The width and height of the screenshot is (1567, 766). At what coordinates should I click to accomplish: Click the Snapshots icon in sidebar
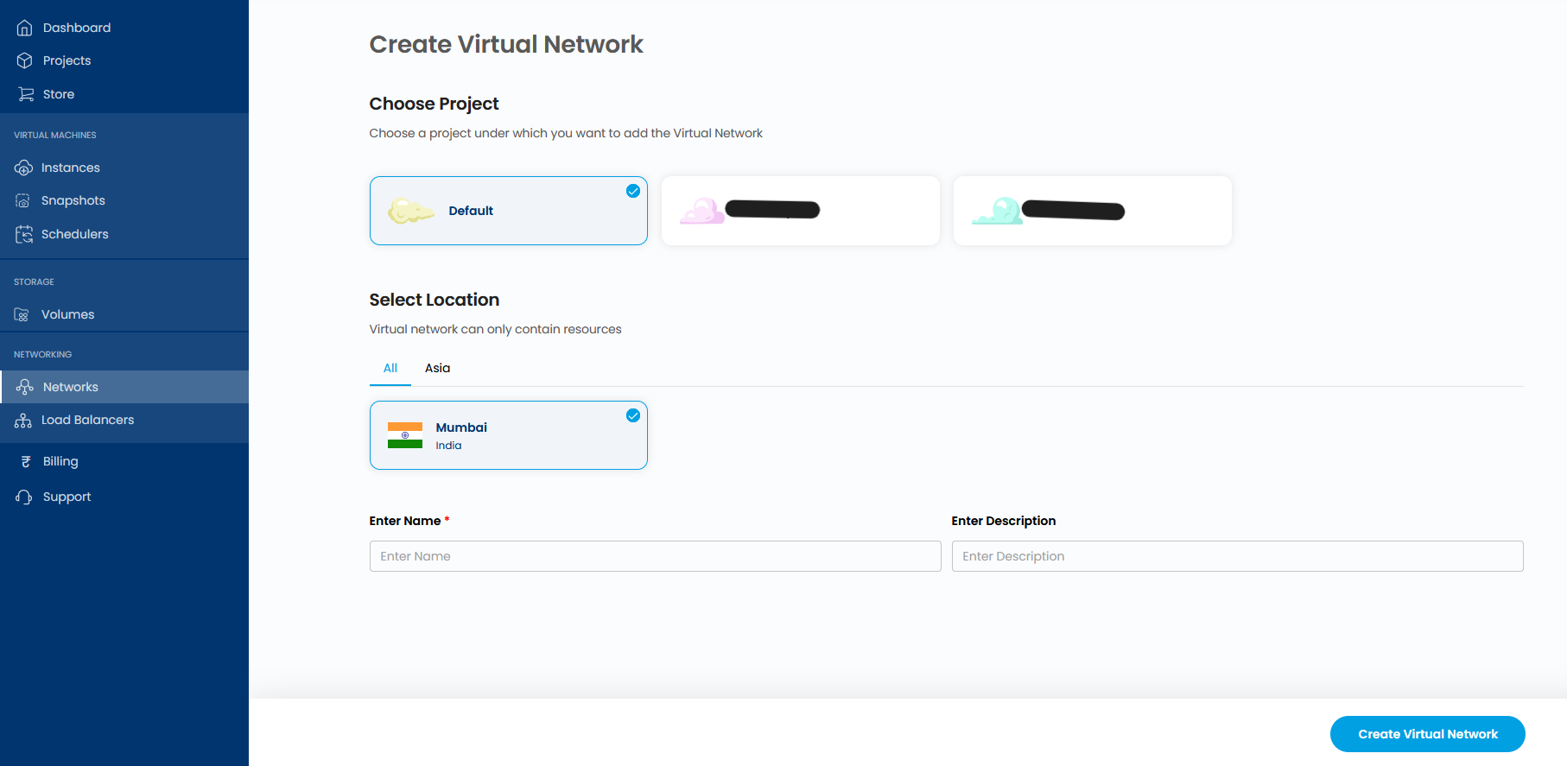click(23, 200)
